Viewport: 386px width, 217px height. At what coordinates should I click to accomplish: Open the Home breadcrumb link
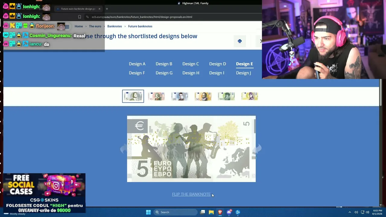tap(79, 26)
